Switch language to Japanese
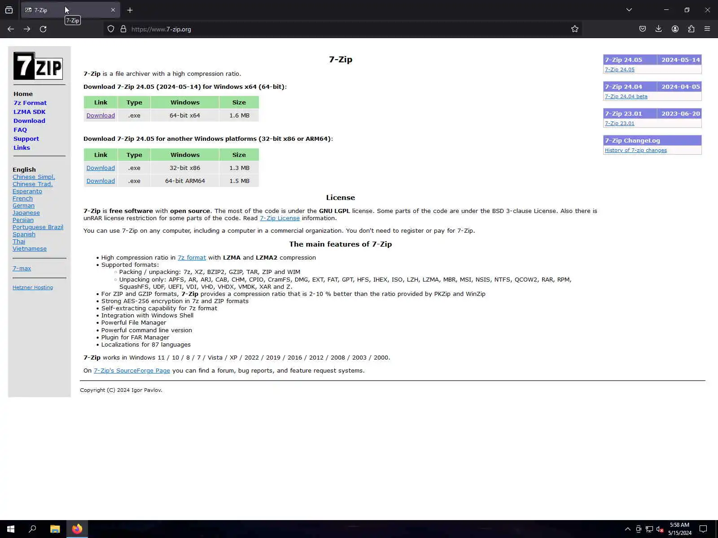This screenshot has height=538, width=718. coord(26,213)
